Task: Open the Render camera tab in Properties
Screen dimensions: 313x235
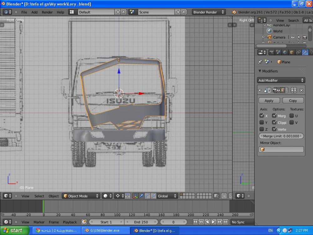Action: pos(272,52)
